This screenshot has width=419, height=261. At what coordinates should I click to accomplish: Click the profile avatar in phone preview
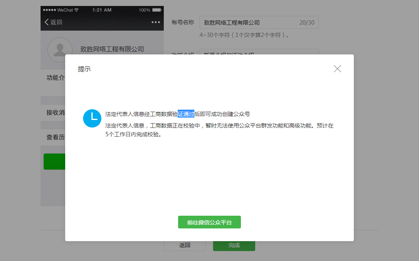click(60, 50)
